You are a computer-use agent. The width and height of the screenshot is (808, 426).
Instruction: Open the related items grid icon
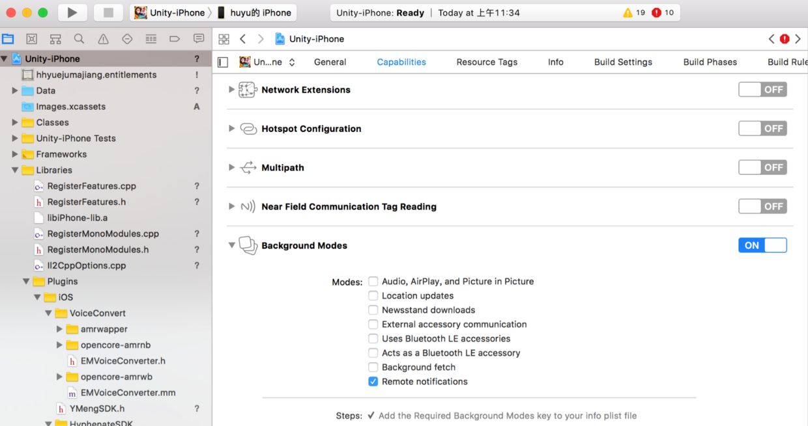(x=224, y=39)
